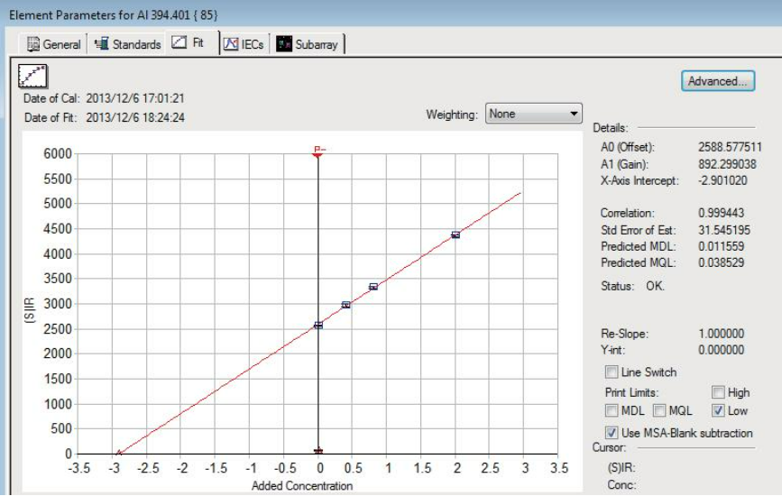782x496 pixels.
Task: Check the MQL print limit box
Action: click(659, 411)
